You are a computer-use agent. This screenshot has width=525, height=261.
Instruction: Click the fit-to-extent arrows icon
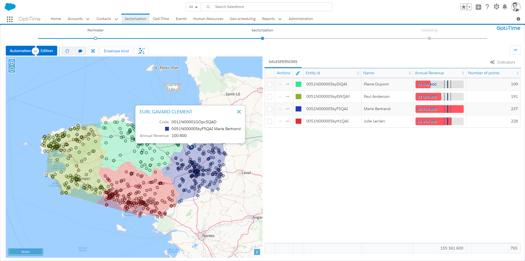coord(93,51)
